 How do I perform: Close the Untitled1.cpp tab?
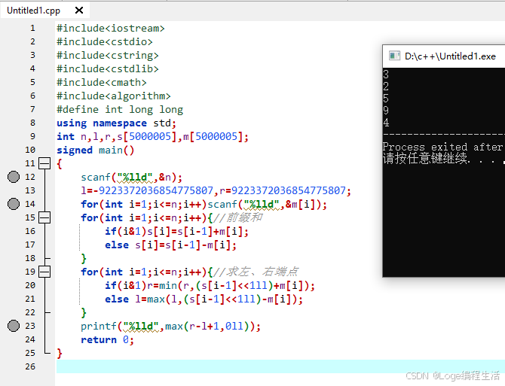pos(79,11)
